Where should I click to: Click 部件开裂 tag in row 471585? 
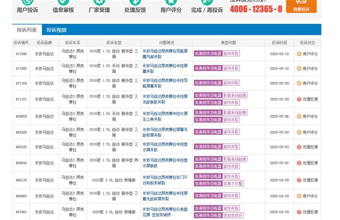[x=231, y=68]
